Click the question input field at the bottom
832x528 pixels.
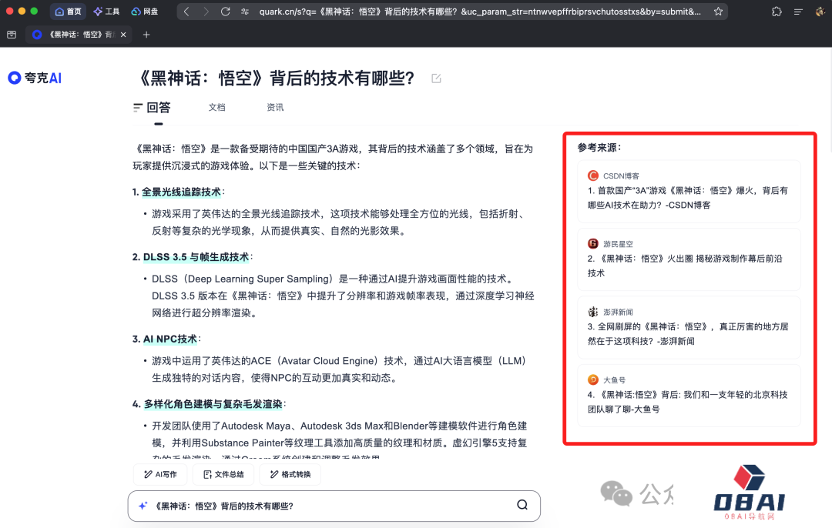324,506
